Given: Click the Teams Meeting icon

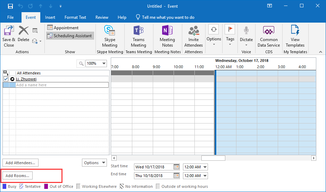Looking at the screenshot, I should point(139,30).
